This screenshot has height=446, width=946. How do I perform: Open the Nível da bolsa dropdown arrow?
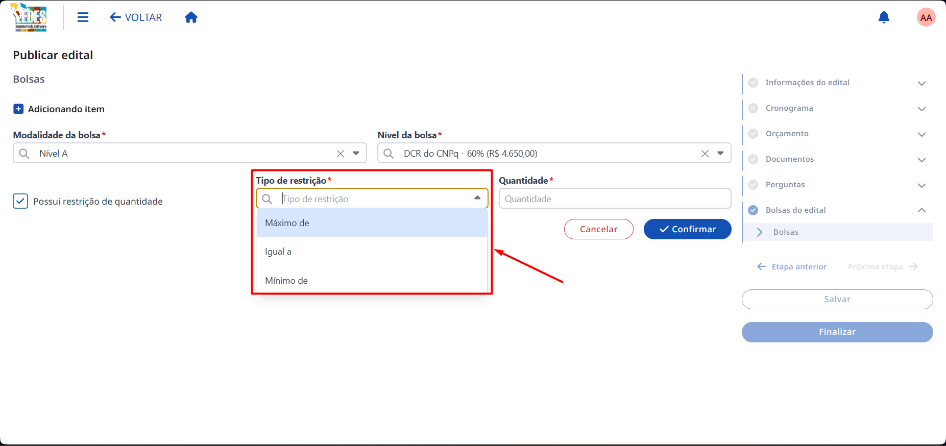[720, 154]
